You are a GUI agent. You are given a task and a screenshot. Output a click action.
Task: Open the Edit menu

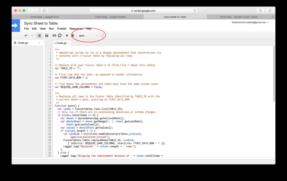[x=34, y=29]
